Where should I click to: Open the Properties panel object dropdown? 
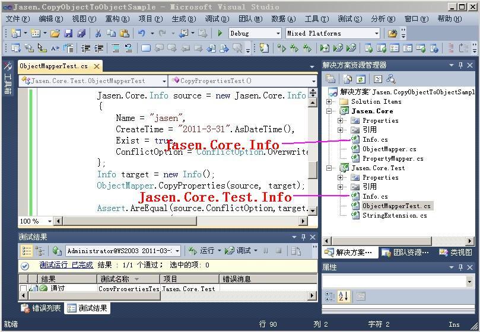point(469,282)
